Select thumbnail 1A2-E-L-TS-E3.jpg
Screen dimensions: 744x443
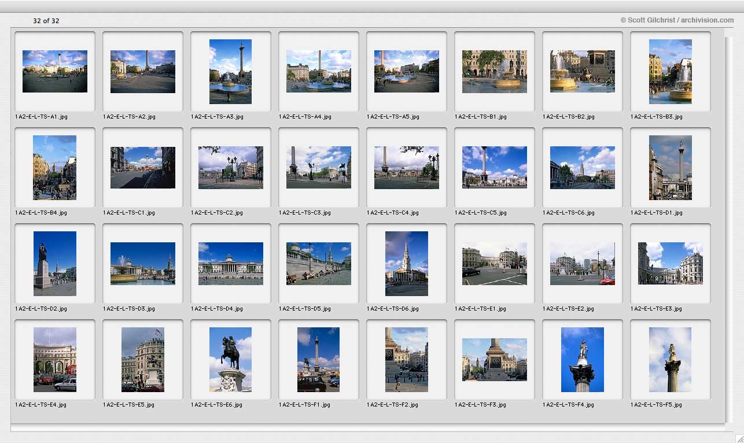pyautogui.click(x=671, y=263)
